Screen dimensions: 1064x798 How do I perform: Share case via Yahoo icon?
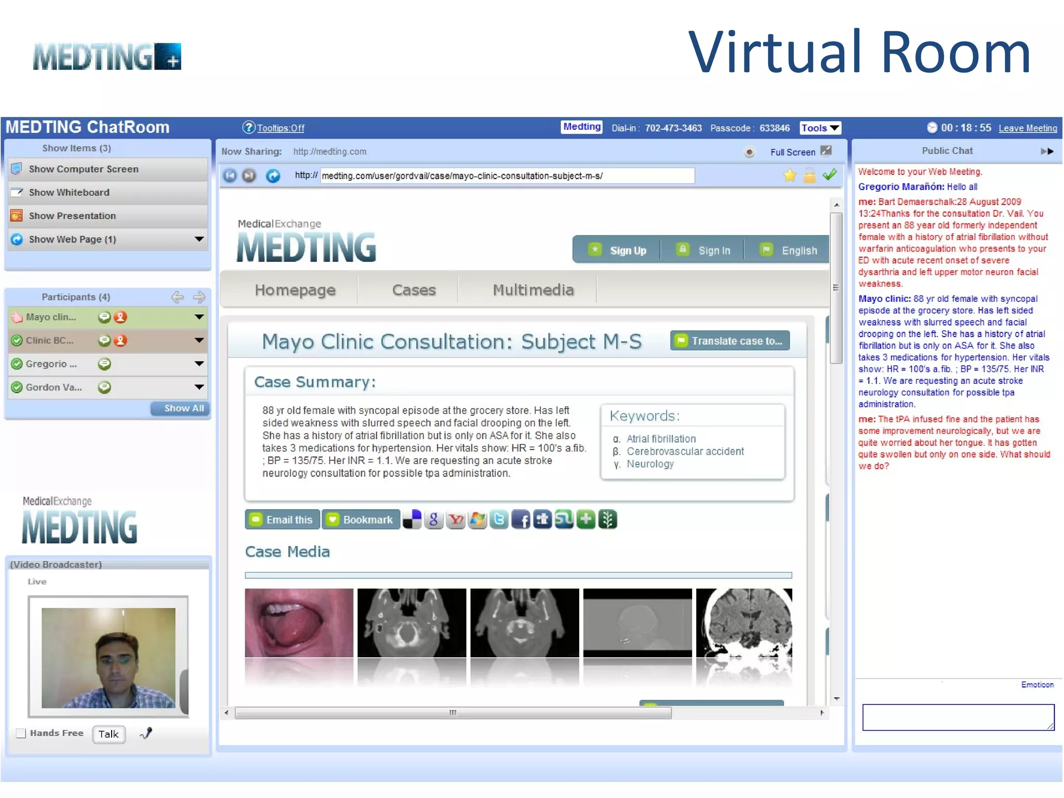point(456,520)
